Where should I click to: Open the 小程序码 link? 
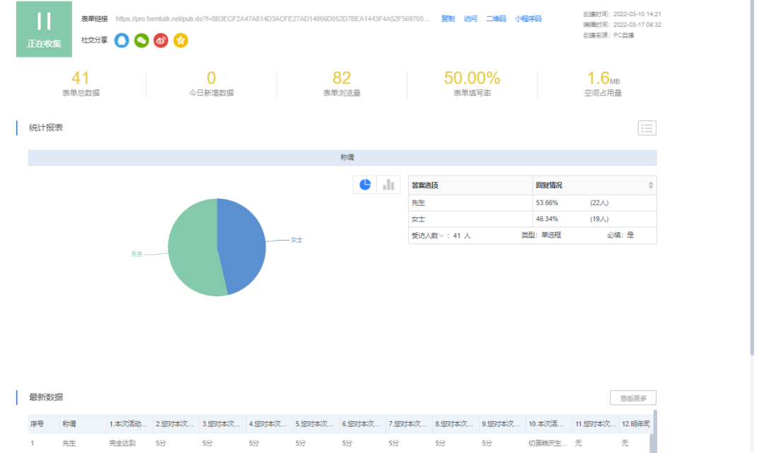click(528, 18)
